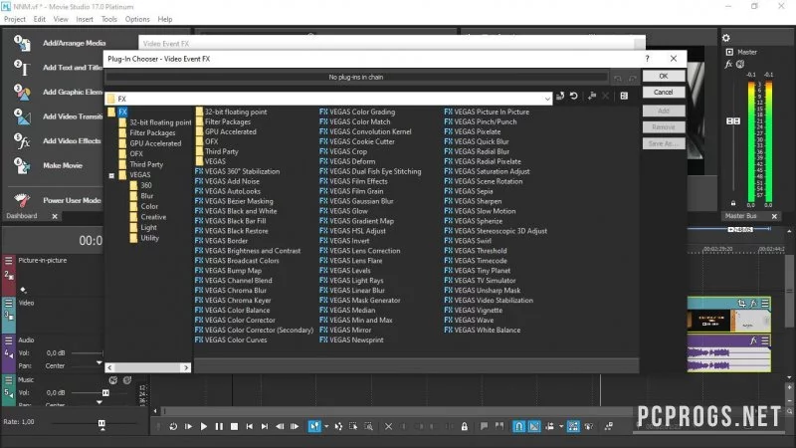The width and height of the screenshot is (796, 448).
Task: Open the Edit menu
Action: point(39,19)
